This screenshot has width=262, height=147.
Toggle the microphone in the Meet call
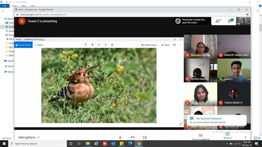(120, 137)
